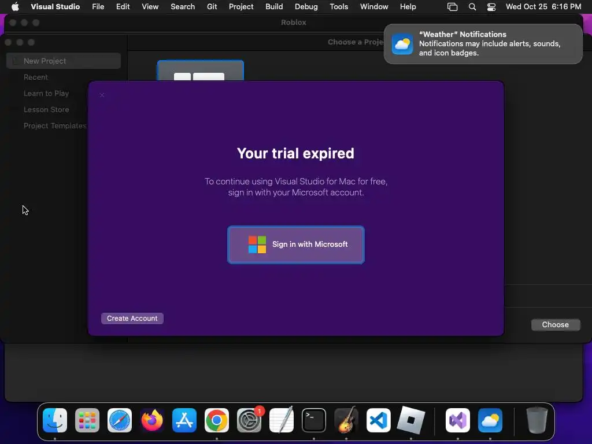
Task: Open the Visual Studio app menu
Action: click(55, 6)
